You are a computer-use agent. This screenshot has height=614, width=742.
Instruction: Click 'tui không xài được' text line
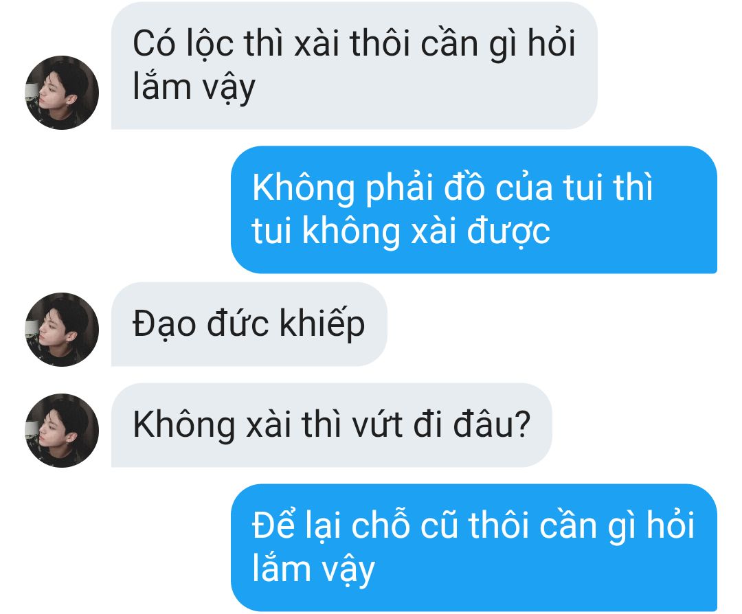click(x=401, y=231)
